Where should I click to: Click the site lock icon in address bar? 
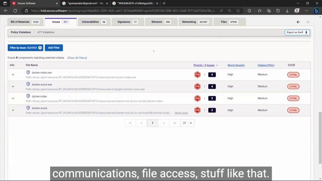pyautogui.click(x=26, y=11)
